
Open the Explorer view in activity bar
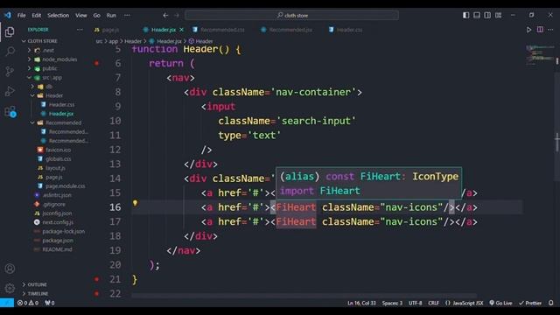tap(10, 32)
